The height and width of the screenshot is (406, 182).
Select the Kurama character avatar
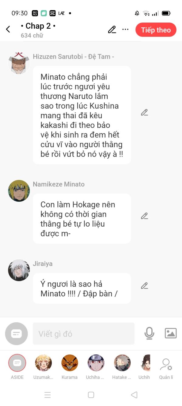point(70,367)
